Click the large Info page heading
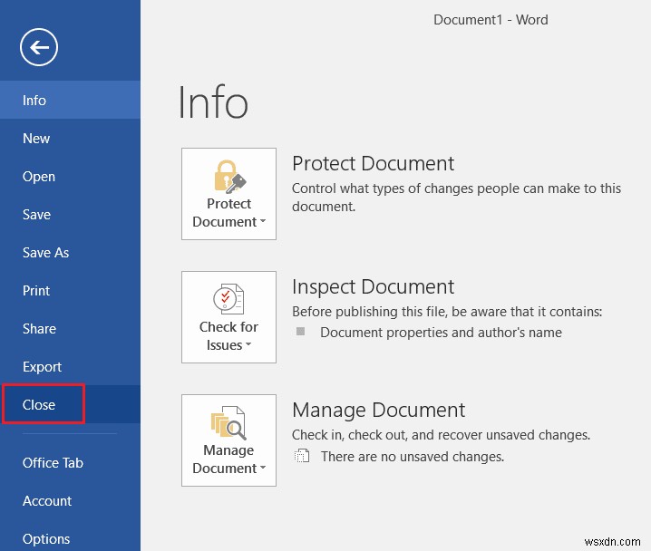The image size is (651, 551). point(213,102)
